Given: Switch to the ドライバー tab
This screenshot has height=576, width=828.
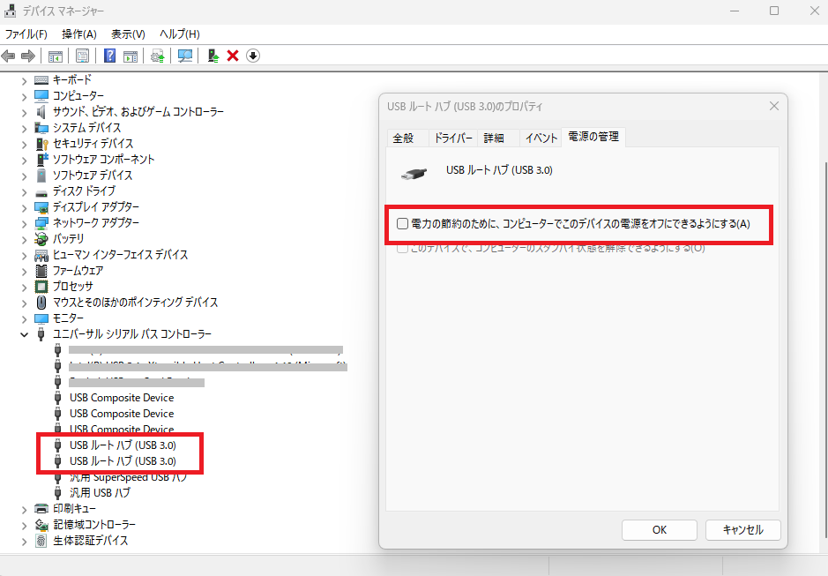Looking at the screenshot, I should (453, 138).
